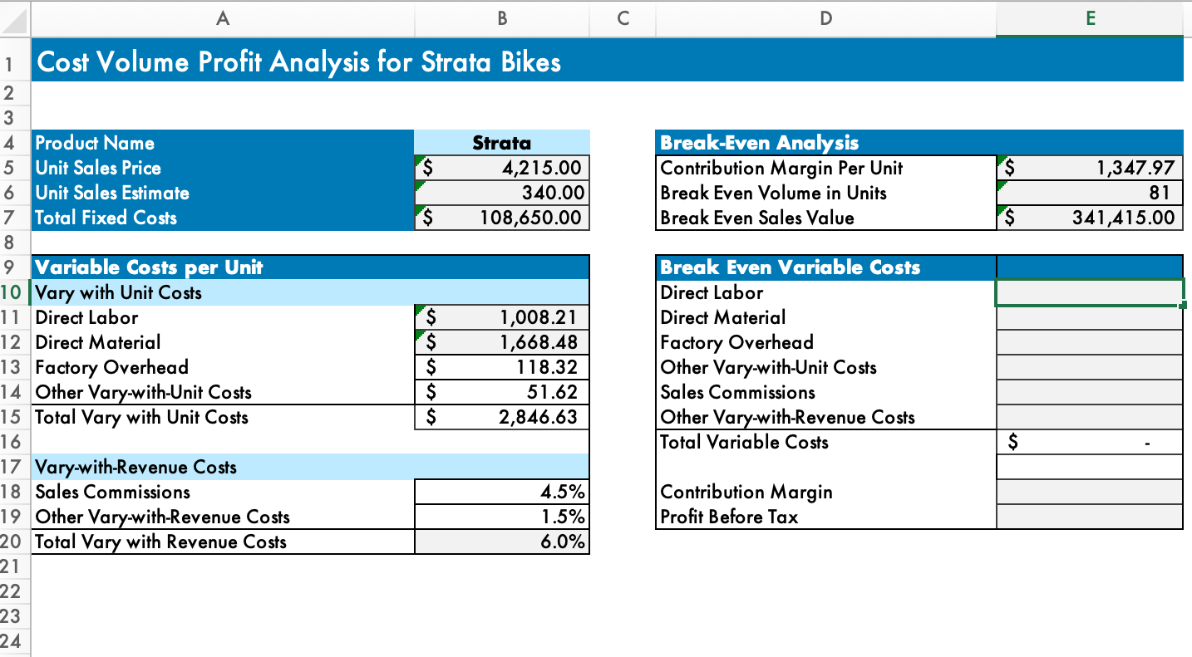The height and width of the screenshot is (657, 1192).
Task: Click column C header
Action: pos(623,17)
